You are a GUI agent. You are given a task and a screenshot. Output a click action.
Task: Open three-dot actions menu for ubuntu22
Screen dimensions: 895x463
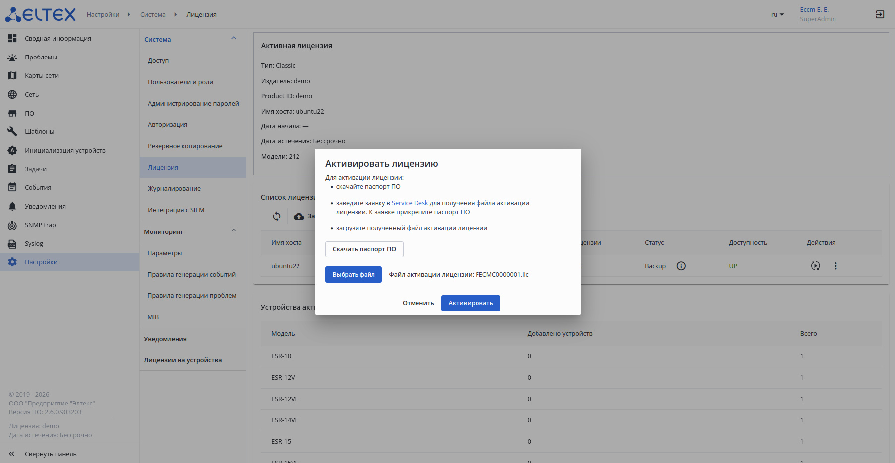point(835,266)
